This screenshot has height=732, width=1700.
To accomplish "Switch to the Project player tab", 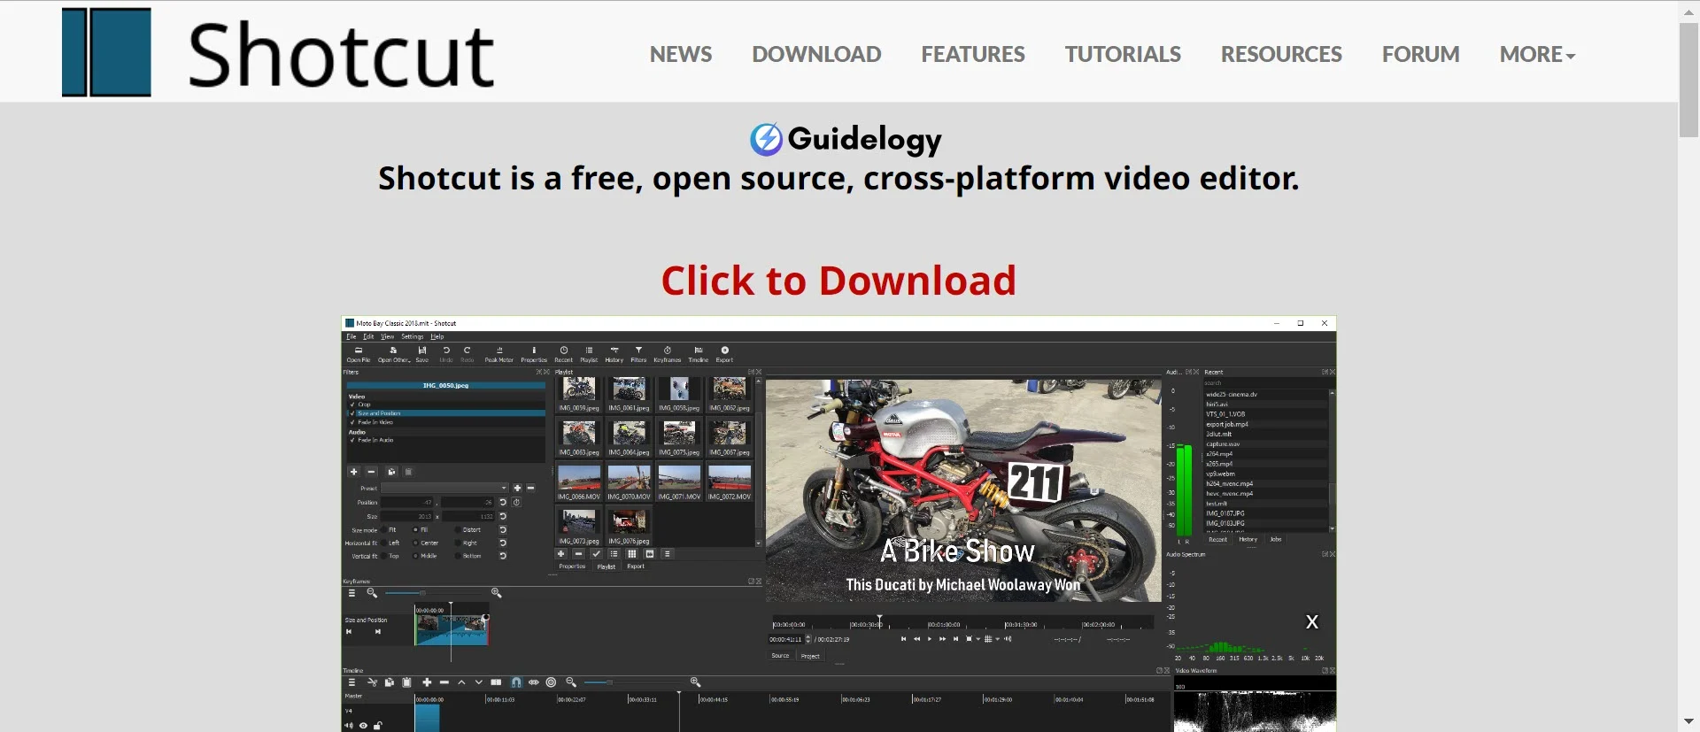I will [x=810, y=656].
